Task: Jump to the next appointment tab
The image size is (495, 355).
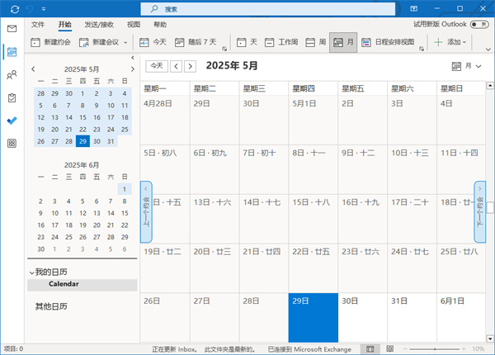Action: (479, 211)
